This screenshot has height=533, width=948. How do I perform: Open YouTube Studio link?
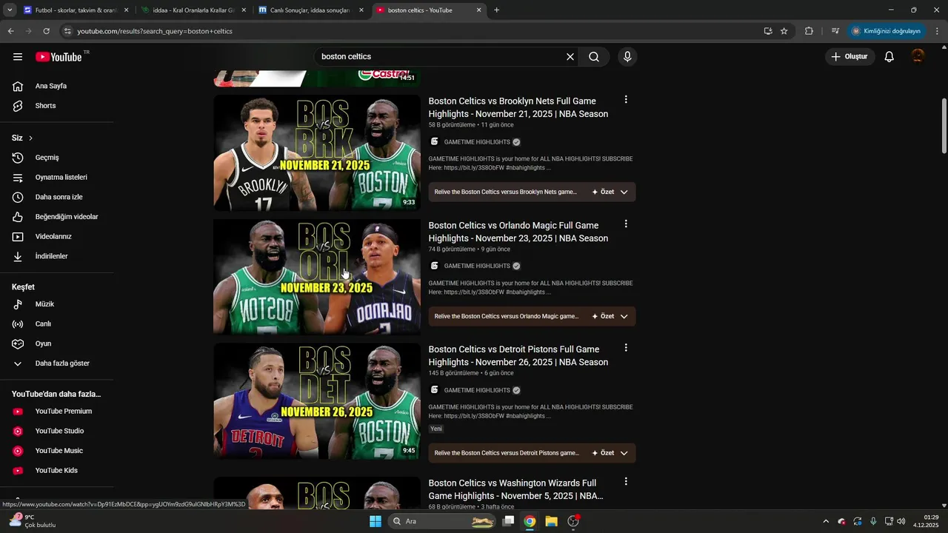click(x=58, y=431)
